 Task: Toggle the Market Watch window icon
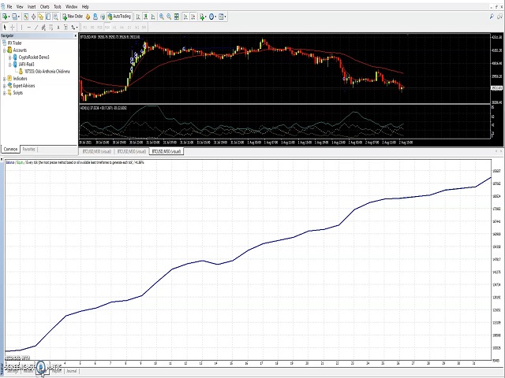pos(26,17)
